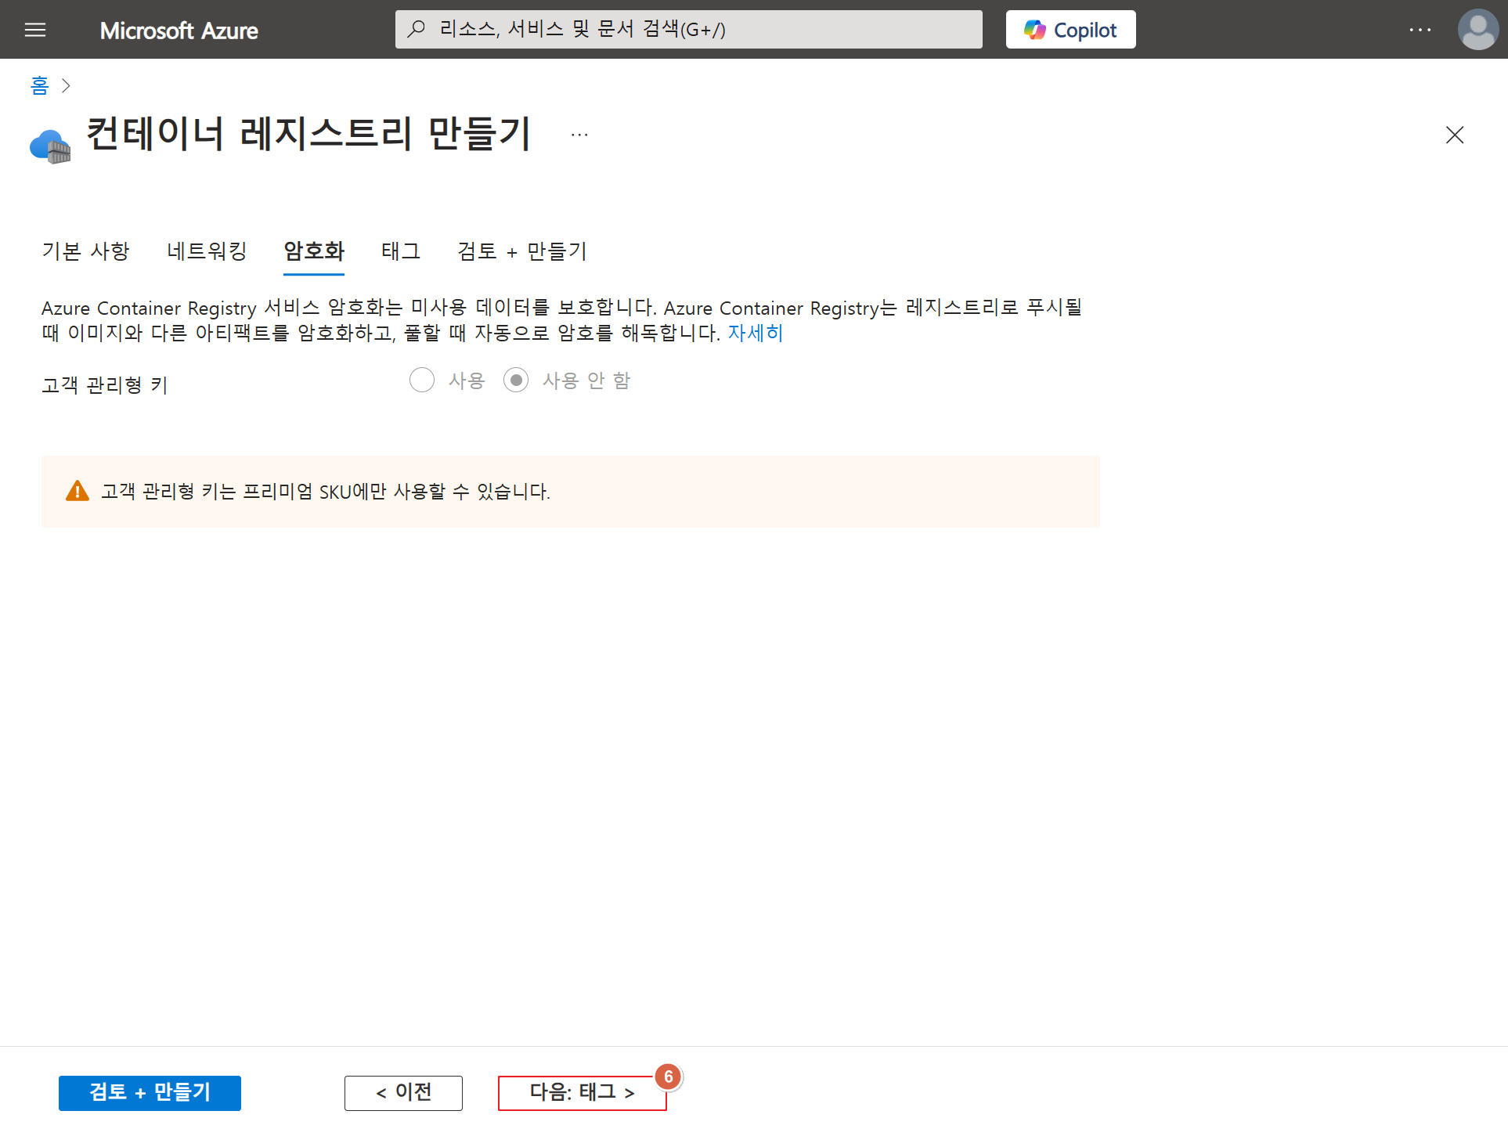Image resolution: width=1508 pixels, height=1147 pixels.
Task: Click the 다음: 태그 > button
Action: [582, 1092]
